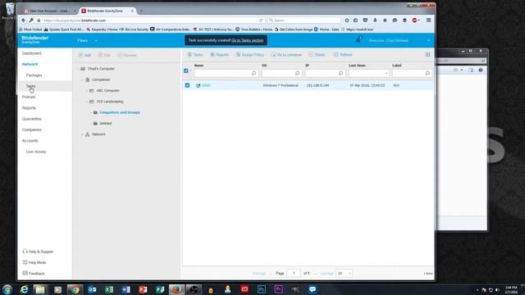Click the Firefox back arrow
This screenshot has width=525, height=295.
click(x=23, y=20)
